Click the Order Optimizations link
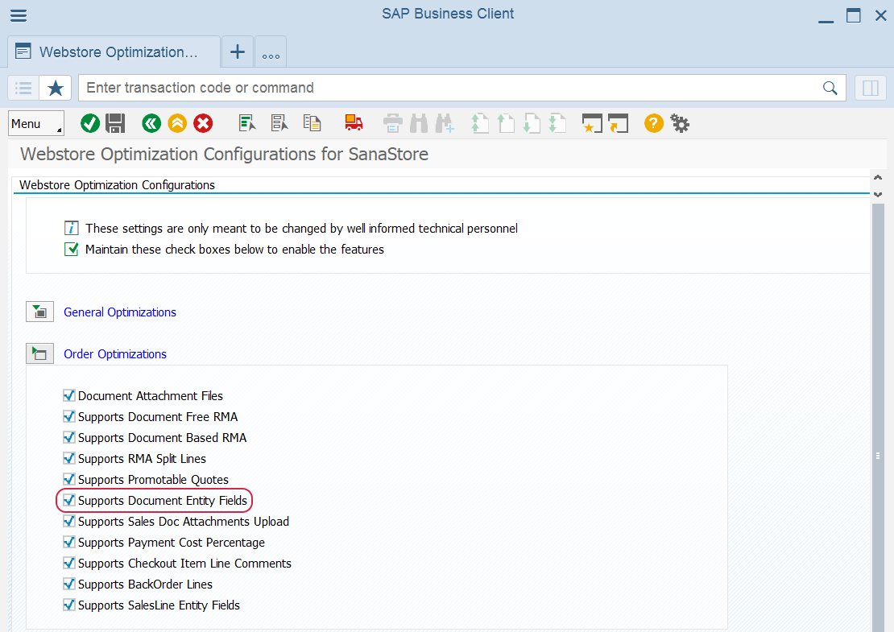 (115, 354)
